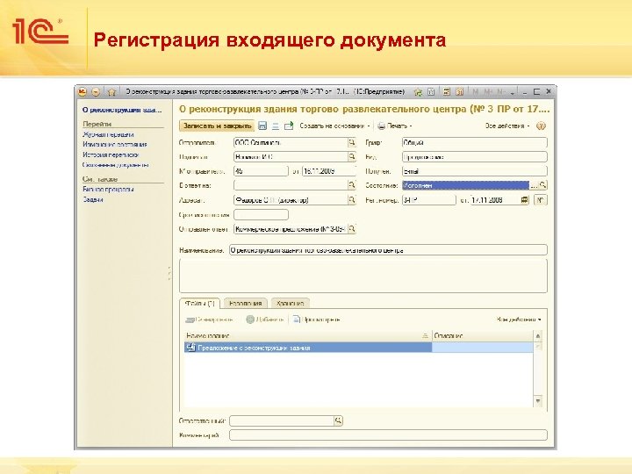Viewport: 632px width, 474px height.
Task: Open lookup magnifier for Отправлен ответ field
Action: pyautogui.click(x=352, y=229)
